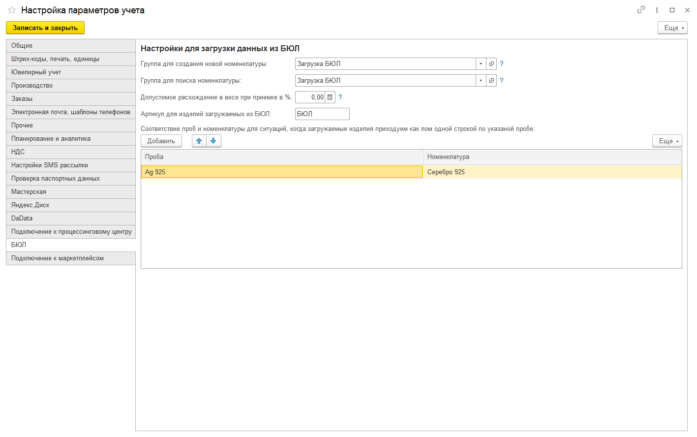Click Добавить to add a row
697x437 pixels.
coord(161,141)
